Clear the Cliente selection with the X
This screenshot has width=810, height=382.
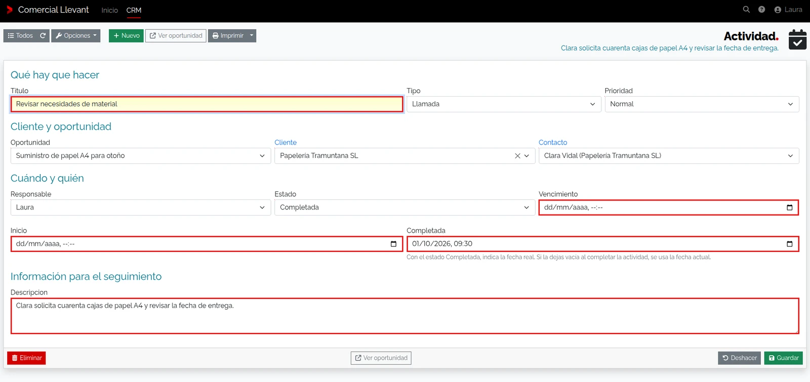[x=517, y=156]
